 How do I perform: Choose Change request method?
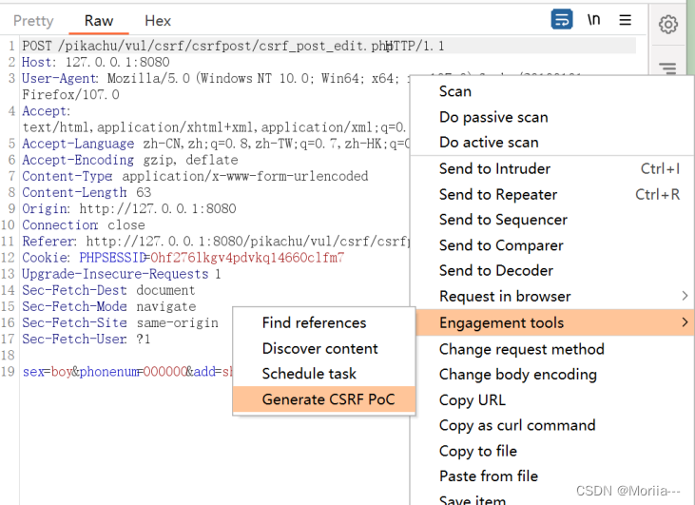pos(551,349)
